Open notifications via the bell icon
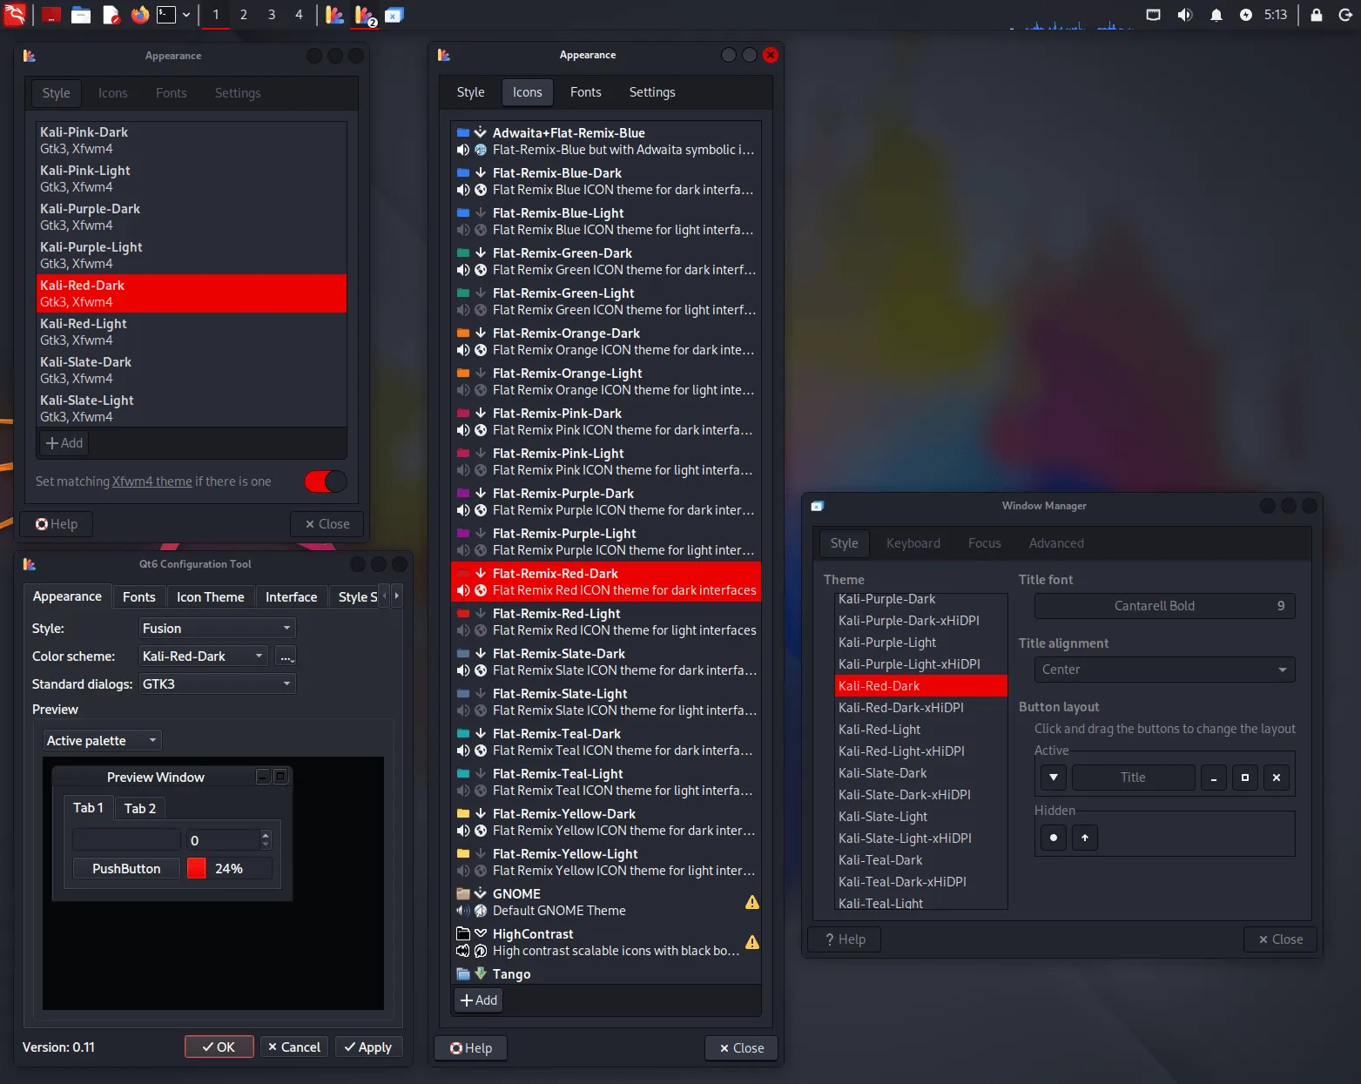Image resolution: width=1361 pixels, height=1084 pixels. (x=1216, y=15)
